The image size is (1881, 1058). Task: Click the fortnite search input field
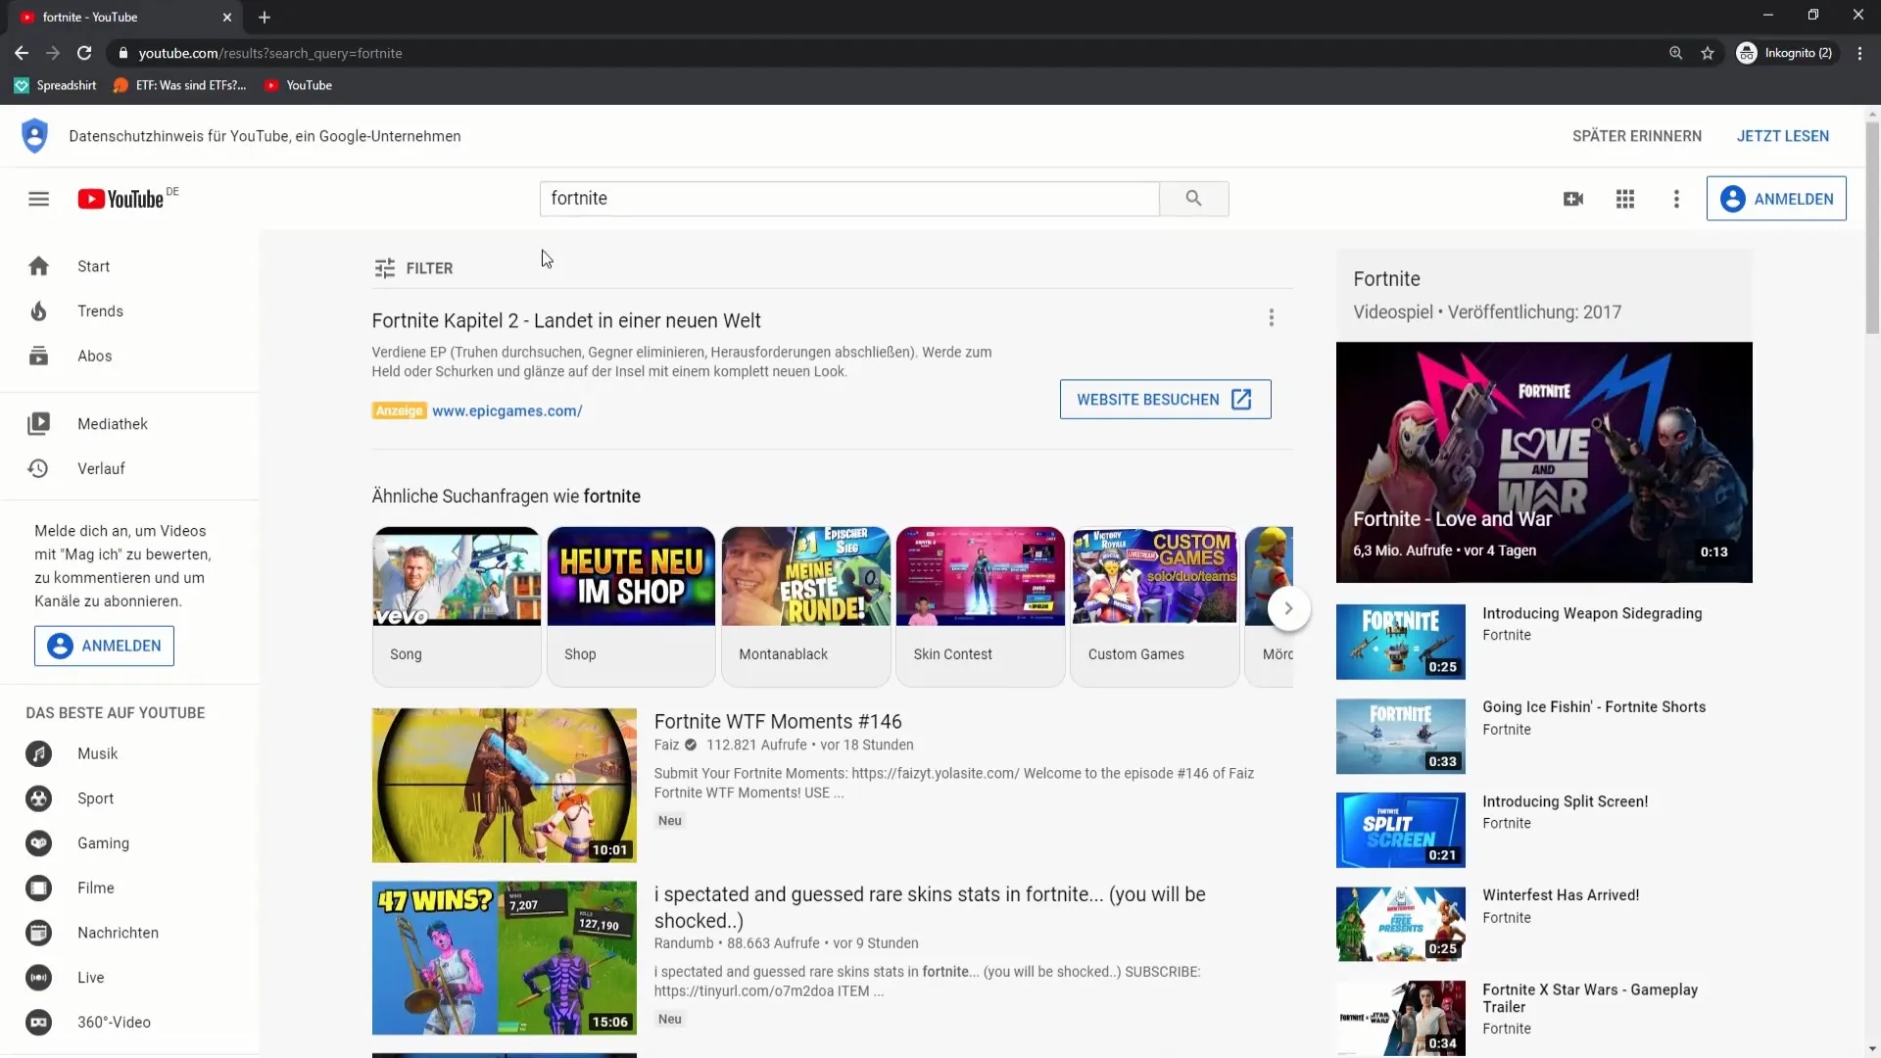[x=849, y=199]
